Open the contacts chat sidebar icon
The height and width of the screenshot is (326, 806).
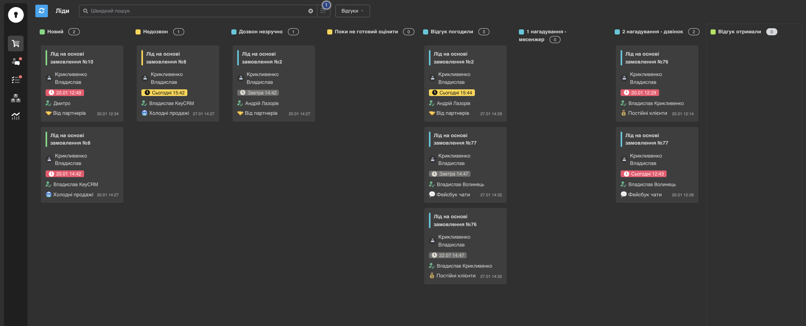point(16,62)
